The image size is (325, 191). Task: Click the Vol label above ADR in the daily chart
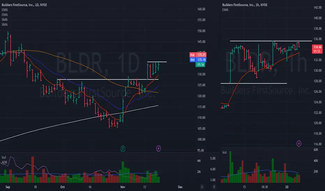click(4, 157)
